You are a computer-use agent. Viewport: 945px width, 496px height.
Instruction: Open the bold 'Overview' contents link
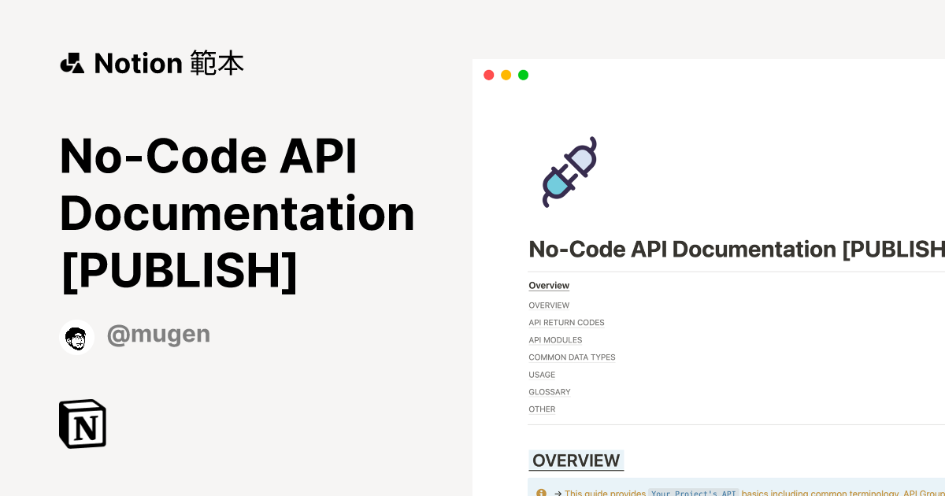(x=549, y=285)
